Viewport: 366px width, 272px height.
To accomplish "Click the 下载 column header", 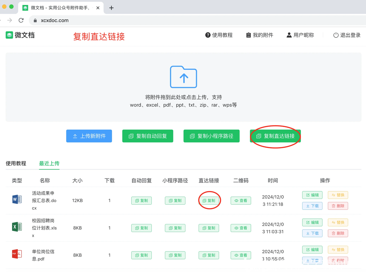I will coord(110,181).
